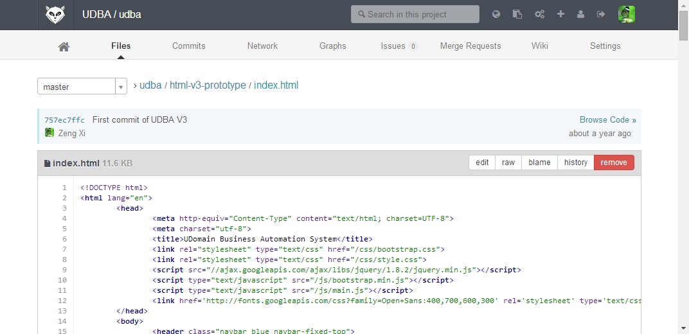Open snippets icon in top bar
Image resolution: width=689 pixels, height=334 pixels.
click(517, 14)
